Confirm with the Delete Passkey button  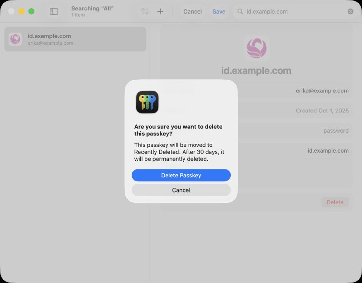181,175
